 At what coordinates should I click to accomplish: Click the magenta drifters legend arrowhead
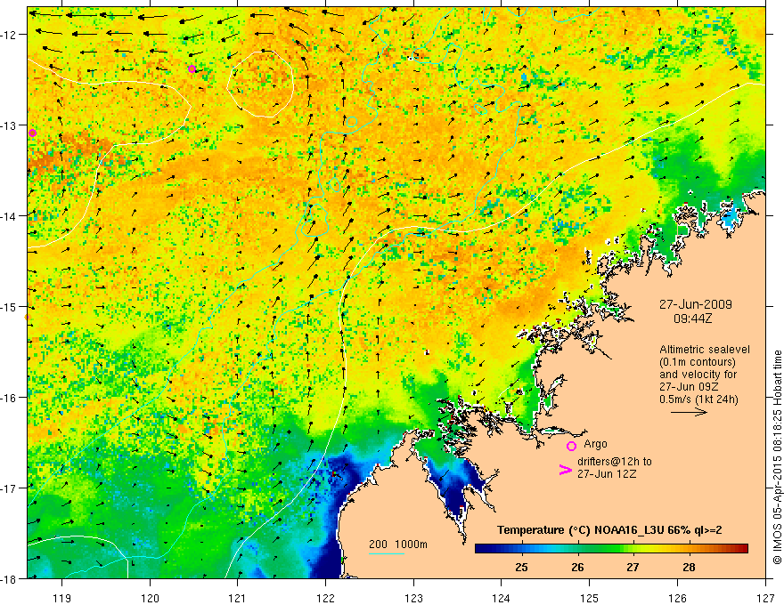[x=565, y=470]
